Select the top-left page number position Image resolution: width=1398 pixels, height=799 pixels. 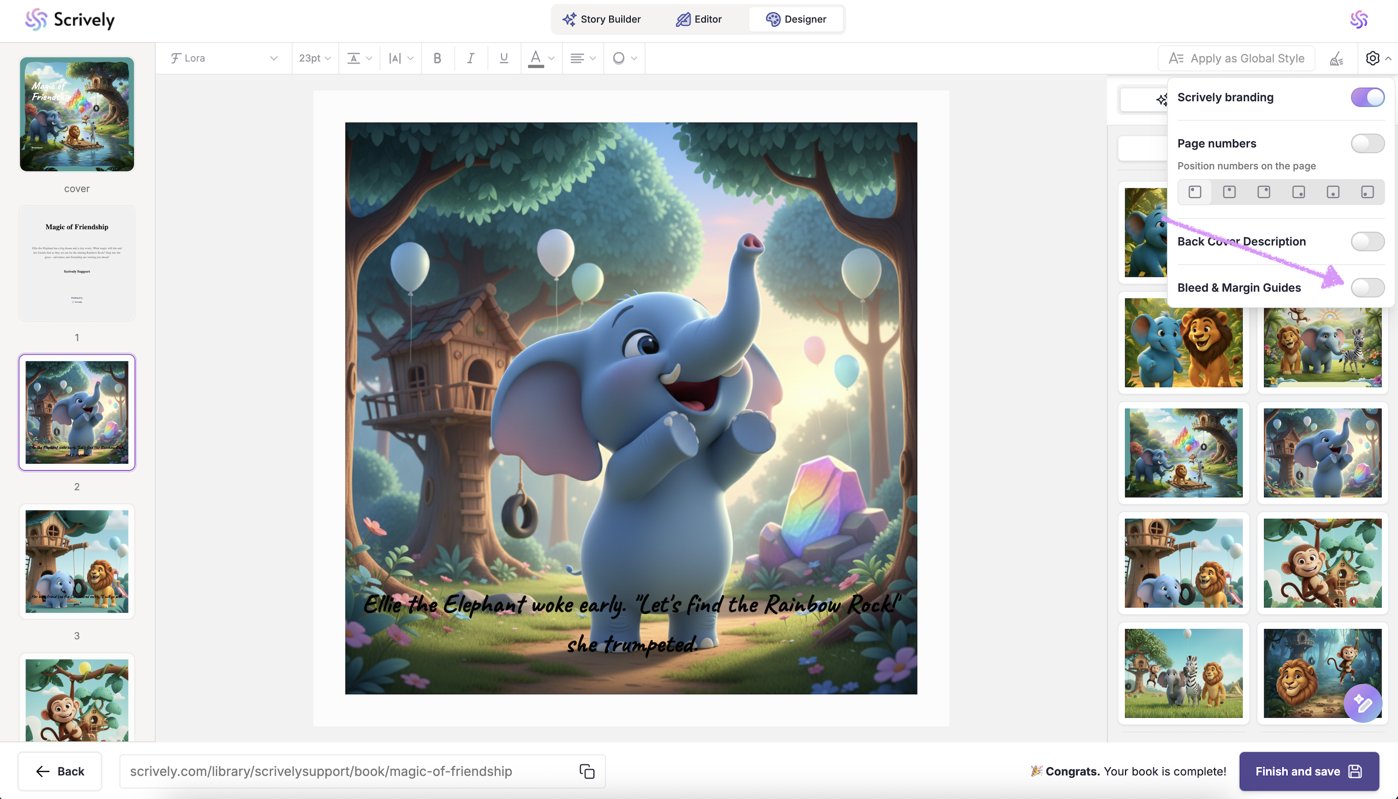(x=1195, y=192)
